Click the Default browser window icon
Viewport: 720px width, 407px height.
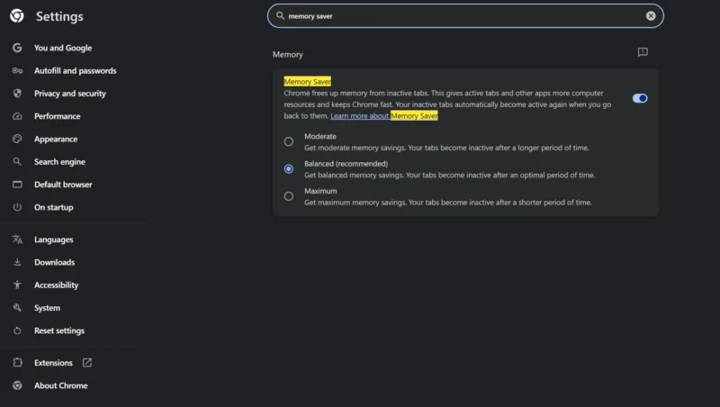[x=17, y=185]
